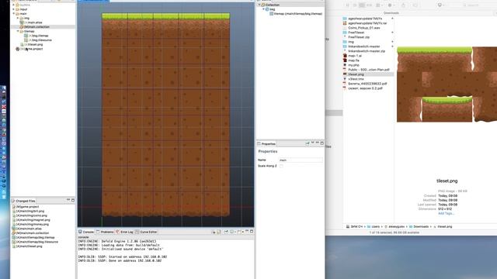Image resolution: width=497 pixels, height=279 pixels.
Task: Expand the input folder in the explorer
Action: (14, 9)
